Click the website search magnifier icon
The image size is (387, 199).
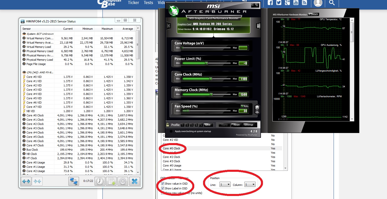332,3
